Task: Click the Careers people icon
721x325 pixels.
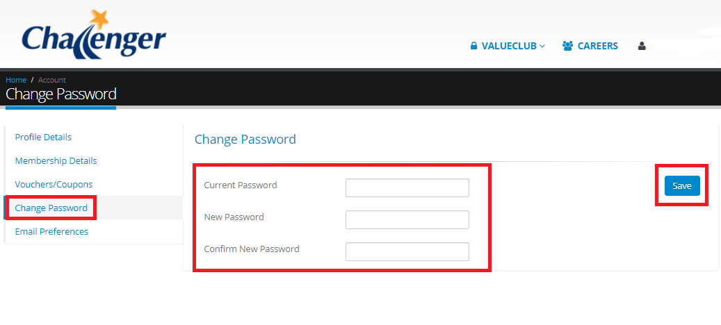Action: click(567, 46)
